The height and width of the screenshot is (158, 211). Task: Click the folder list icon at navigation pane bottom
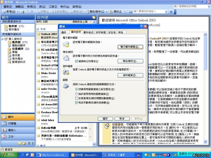click(x=24, y=144)
